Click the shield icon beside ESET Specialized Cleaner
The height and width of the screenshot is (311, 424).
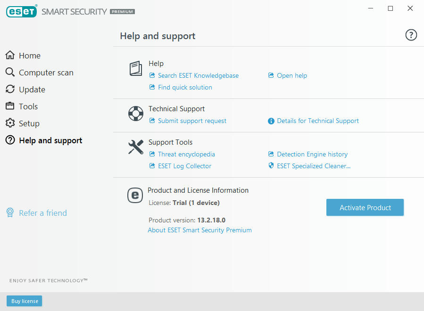[271, 165]
